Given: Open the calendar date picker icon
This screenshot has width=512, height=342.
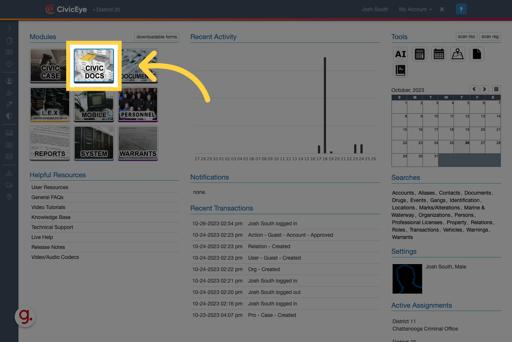Looking at the screenshot, I should [x=496, y=89].
